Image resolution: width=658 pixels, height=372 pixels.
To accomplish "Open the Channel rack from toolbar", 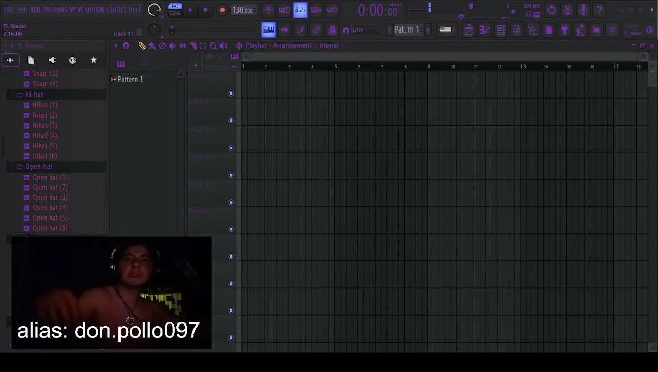I will (x=501, y=30).
